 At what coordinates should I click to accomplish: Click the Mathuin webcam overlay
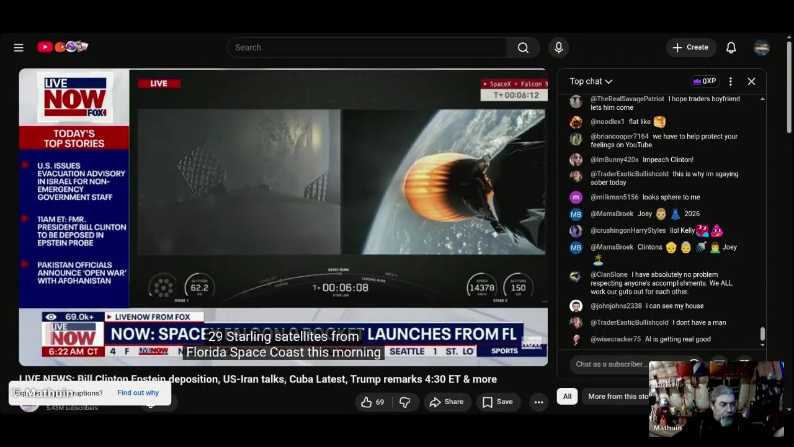[716, 399]
